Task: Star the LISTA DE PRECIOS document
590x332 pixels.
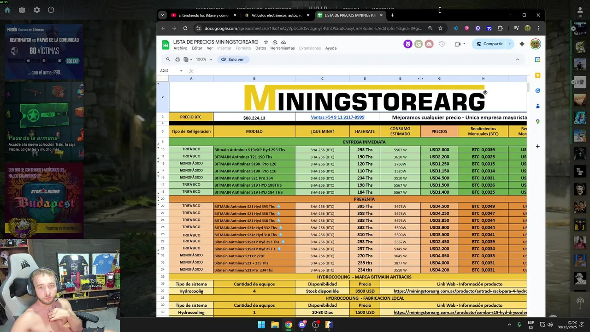Action: point(266,42)
